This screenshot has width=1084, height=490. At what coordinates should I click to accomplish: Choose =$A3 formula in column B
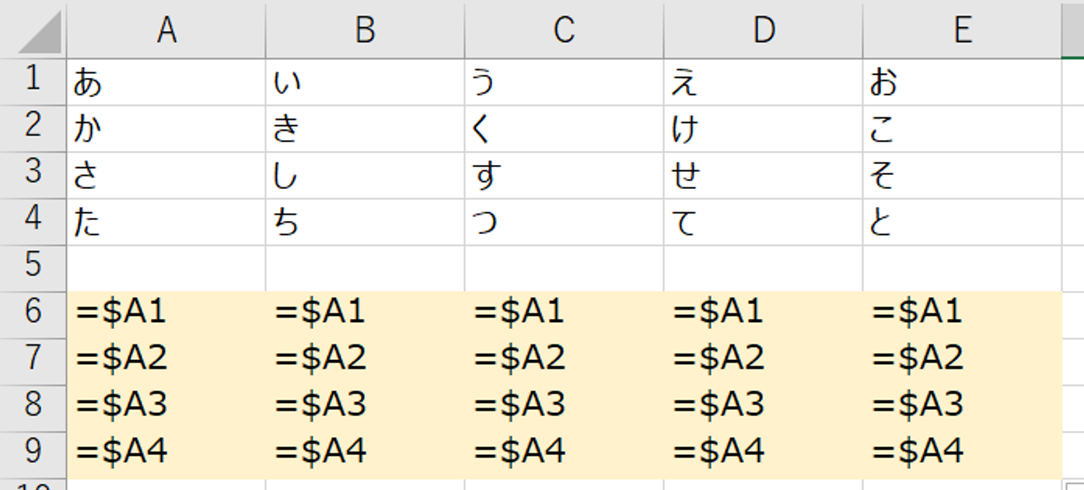[365, 409]
